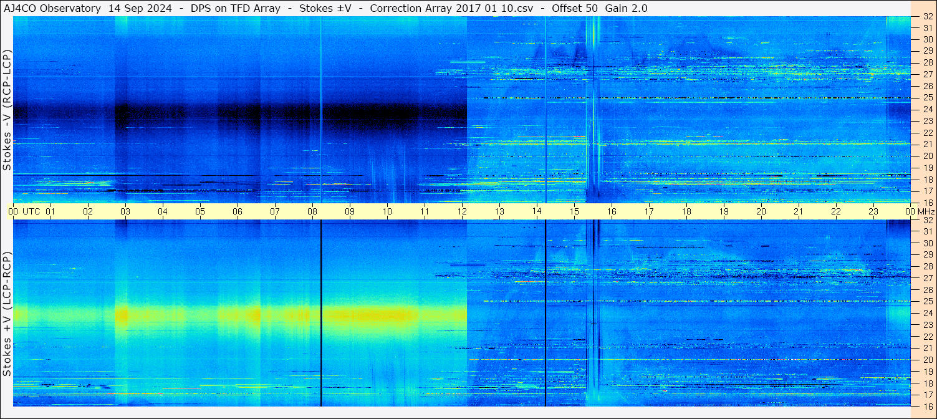The width and height of the screenshot is (937, 419).
Task: Click the 15 UTC time axis label
Action: pos(574,211)
